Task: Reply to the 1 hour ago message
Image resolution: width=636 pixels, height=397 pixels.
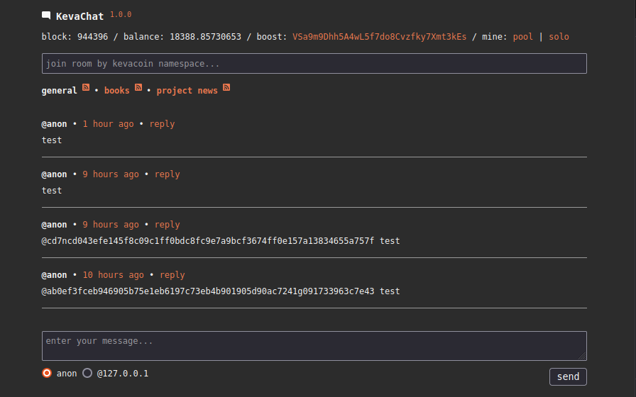Action: 162,124
